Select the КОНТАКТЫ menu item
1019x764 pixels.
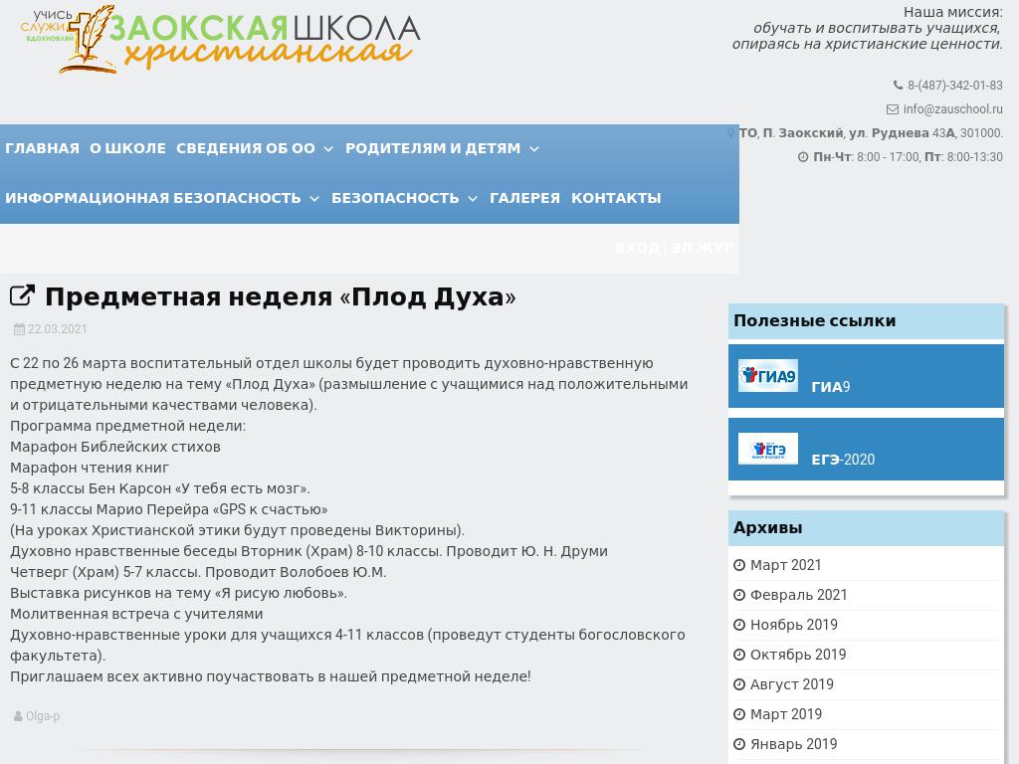pyautogui.click(x=615, y=198)
